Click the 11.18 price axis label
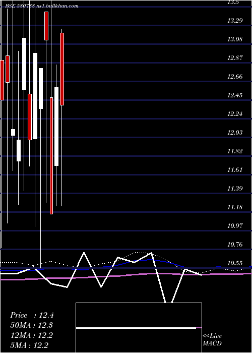 (235, 207)
